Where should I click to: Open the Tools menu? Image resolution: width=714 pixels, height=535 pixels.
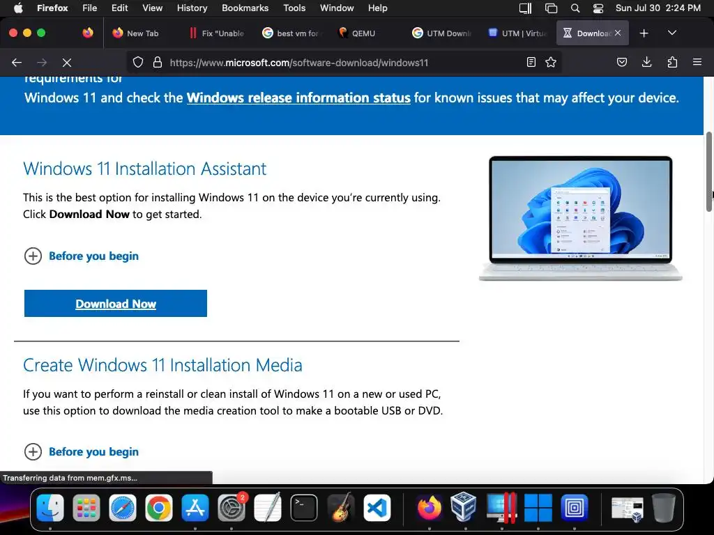[x=294, y=8]
